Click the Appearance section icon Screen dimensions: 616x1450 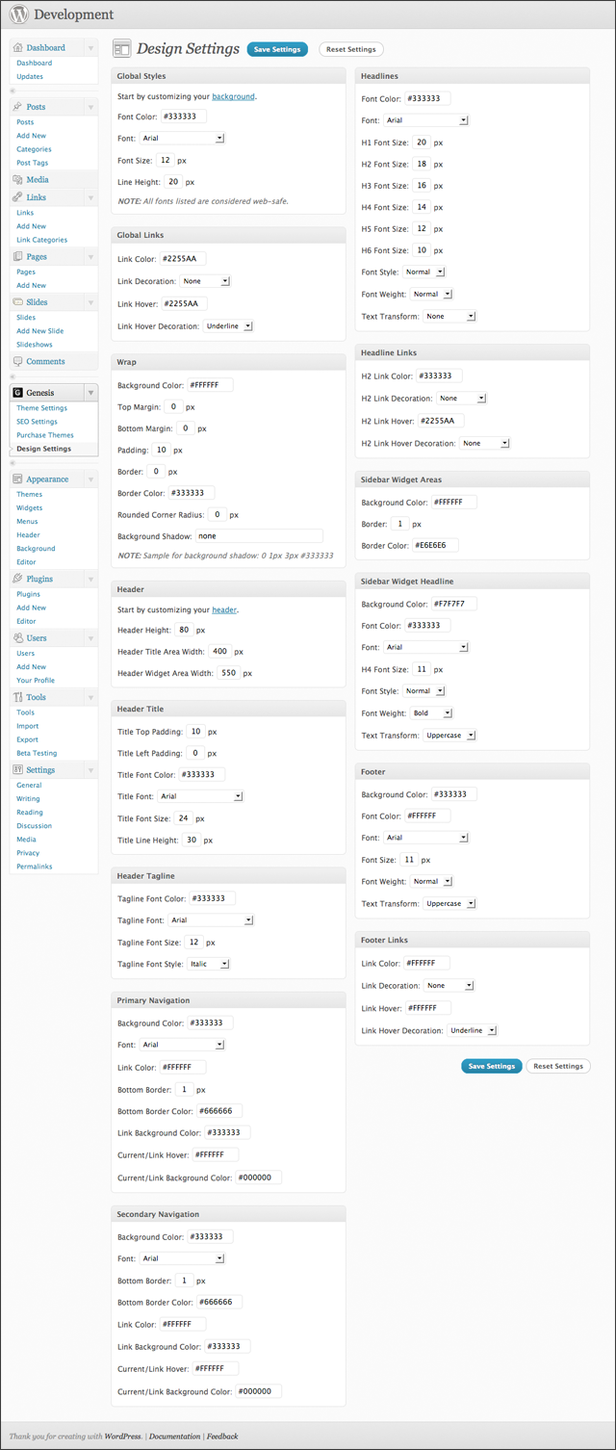[x=18, y=479]
